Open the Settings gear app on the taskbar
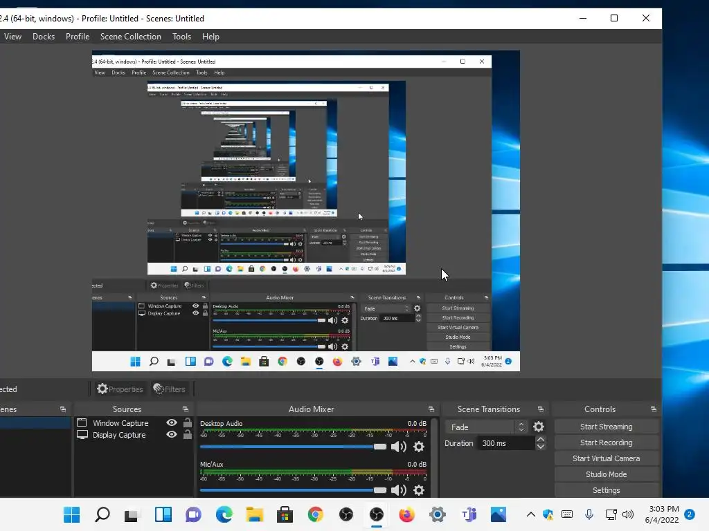The height and width of the screenshot is (531, 709). click(438, 514)
